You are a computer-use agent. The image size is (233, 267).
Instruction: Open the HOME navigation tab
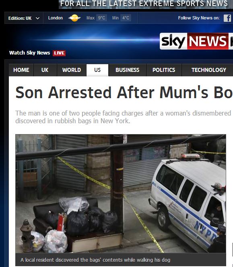pyautogui.click(x=21, y=70)
